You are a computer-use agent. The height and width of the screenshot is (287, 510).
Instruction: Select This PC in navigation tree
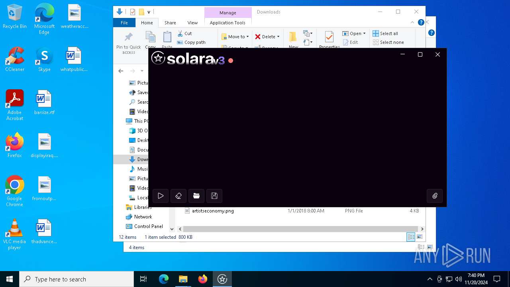[x=137, y=121]
